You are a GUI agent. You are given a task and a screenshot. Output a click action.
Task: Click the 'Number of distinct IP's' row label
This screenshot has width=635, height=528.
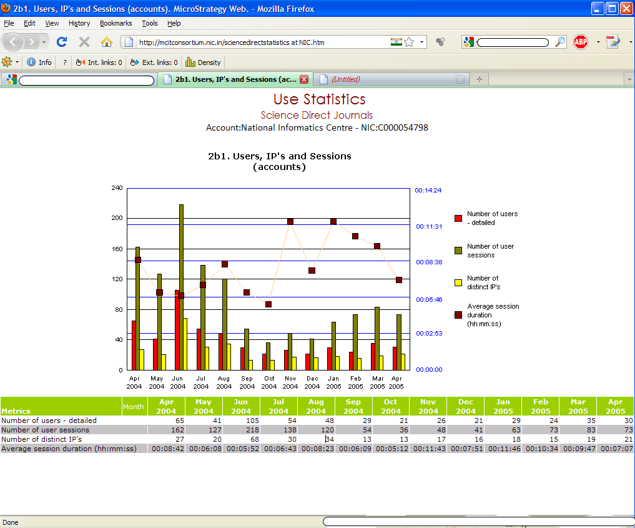coord(42,439)
